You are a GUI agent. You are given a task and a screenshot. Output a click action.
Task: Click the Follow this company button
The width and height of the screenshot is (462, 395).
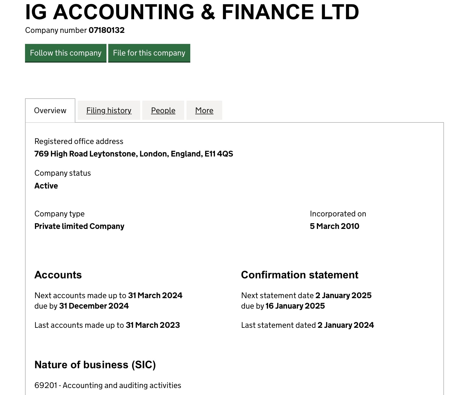pyautogui.click(x=66, y=53)
